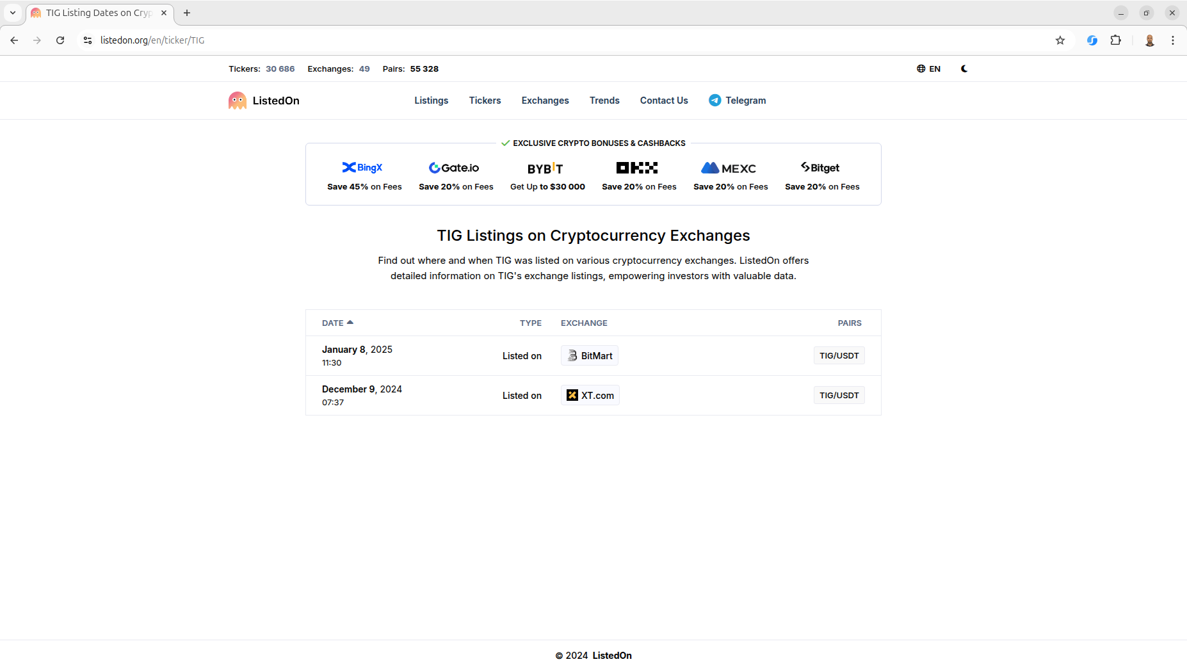
Task: Focus the address bar URL field
Action: [x=563, y=40]
